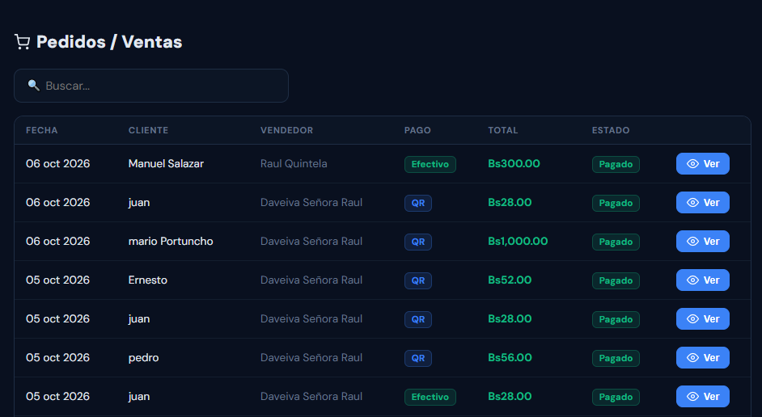
Task: Focus the Buscar... search field
Action: click(x=151, y=86)
